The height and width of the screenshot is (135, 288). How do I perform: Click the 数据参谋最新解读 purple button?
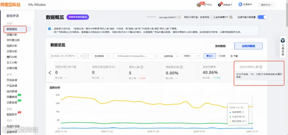(x=78, y=17)
